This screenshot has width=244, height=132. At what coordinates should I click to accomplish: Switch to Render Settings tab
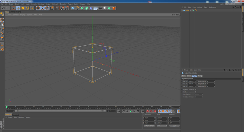[x=15, y=12]
